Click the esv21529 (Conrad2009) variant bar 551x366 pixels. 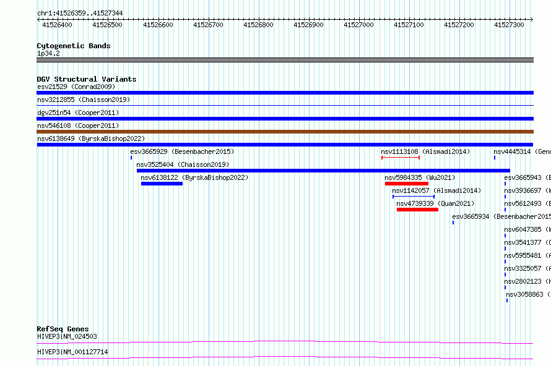click(285, 93)
